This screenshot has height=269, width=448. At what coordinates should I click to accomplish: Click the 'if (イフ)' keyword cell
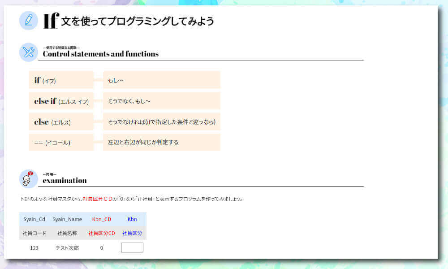(x=61, y=80)
